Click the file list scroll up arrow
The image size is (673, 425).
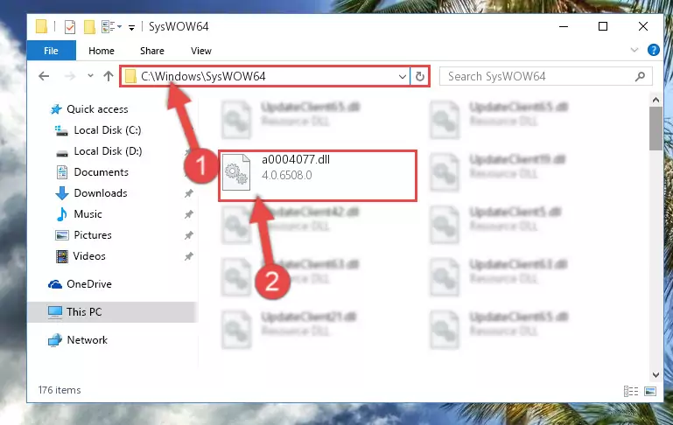click(655, 100)
